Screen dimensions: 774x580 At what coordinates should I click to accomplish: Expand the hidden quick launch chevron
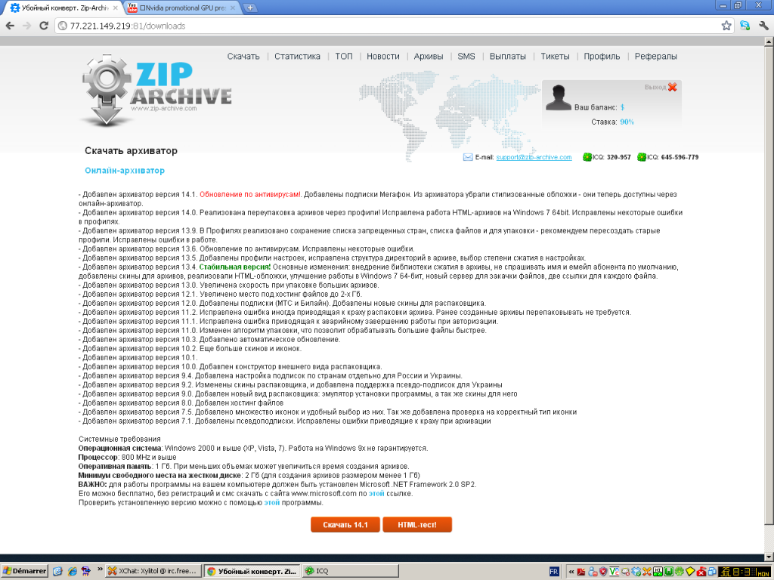[100, 569]
